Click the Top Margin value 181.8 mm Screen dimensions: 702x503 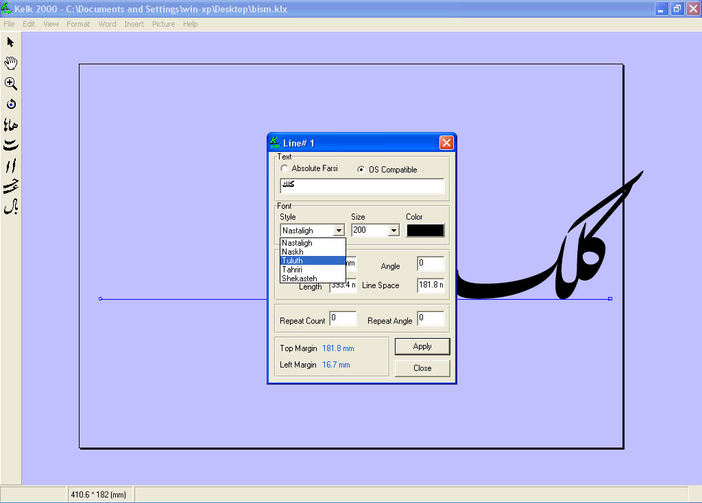pyautogui.click(x=338, y=348)
